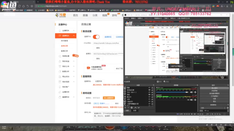This screenshot has height=131, width=234.
Task: Click the browser undo/back-arrow icon
Action: pos(28,6)
